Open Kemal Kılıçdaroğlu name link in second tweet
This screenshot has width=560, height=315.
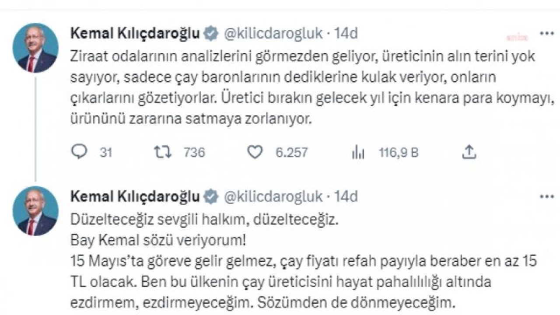click(135, 196)
